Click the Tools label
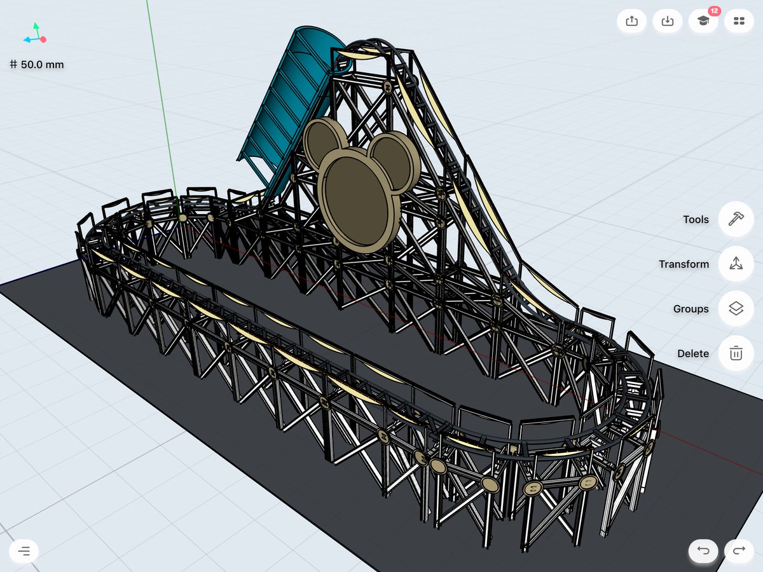This screenshot has width=763, height=572. pos(696,219)
